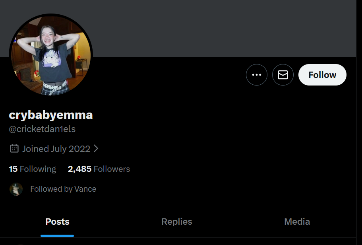Switch to the Replies tab
Image resolution: width=362 pixels, height=245 pixels.
coord(176,222)
